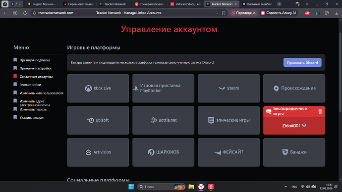
Task: Link the PlayStation platform card
Action: click(x=163, y=88)
